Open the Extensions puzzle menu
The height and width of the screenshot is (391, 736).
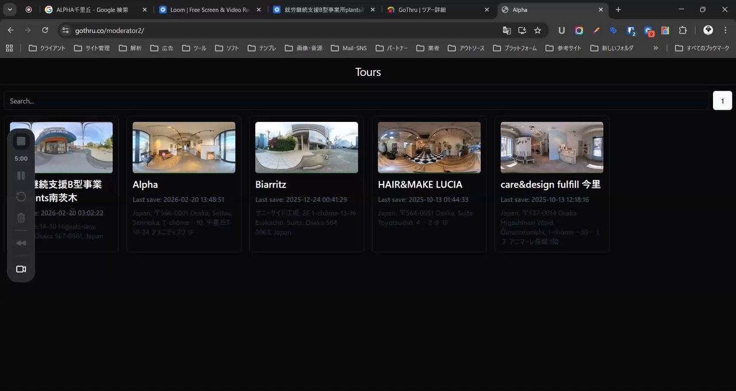(x=683, y=30)
